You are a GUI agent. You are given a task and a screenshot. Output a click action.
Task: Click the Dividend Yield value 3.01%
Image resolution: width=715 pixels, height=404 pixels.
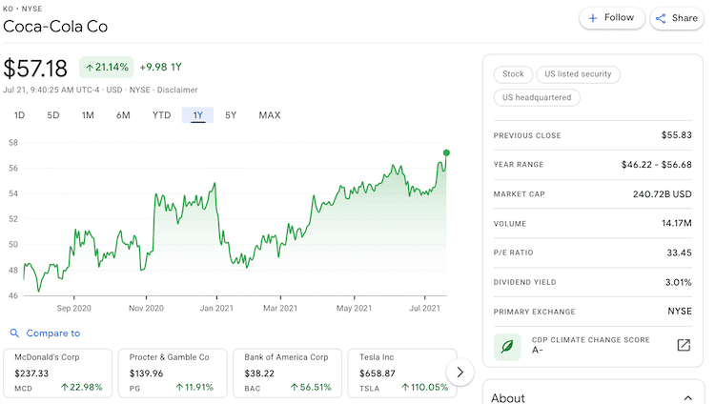pos(678,282)
